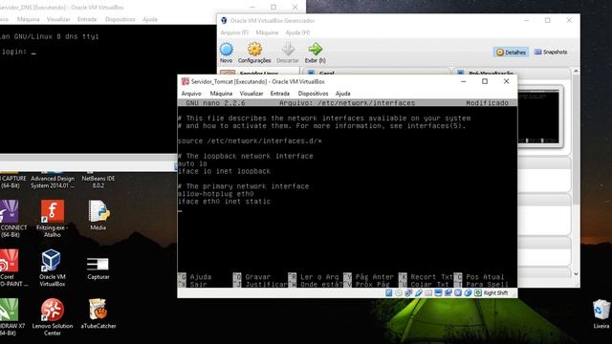Click Right Shift host key label

pos(495,293)
